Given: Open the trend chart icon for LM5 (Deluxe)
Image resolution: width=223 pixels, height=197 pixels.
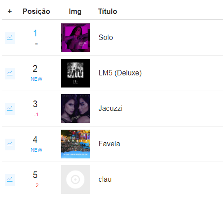Looking at the screenshot, I should [10, 74].
